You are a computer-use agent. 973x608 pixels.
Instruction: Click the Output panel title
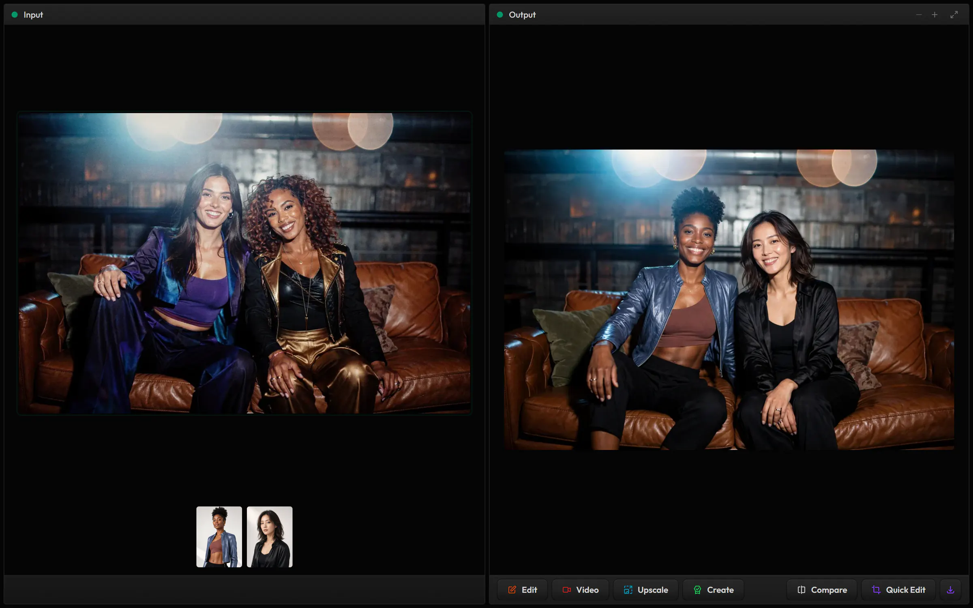(x=522, y=15)
